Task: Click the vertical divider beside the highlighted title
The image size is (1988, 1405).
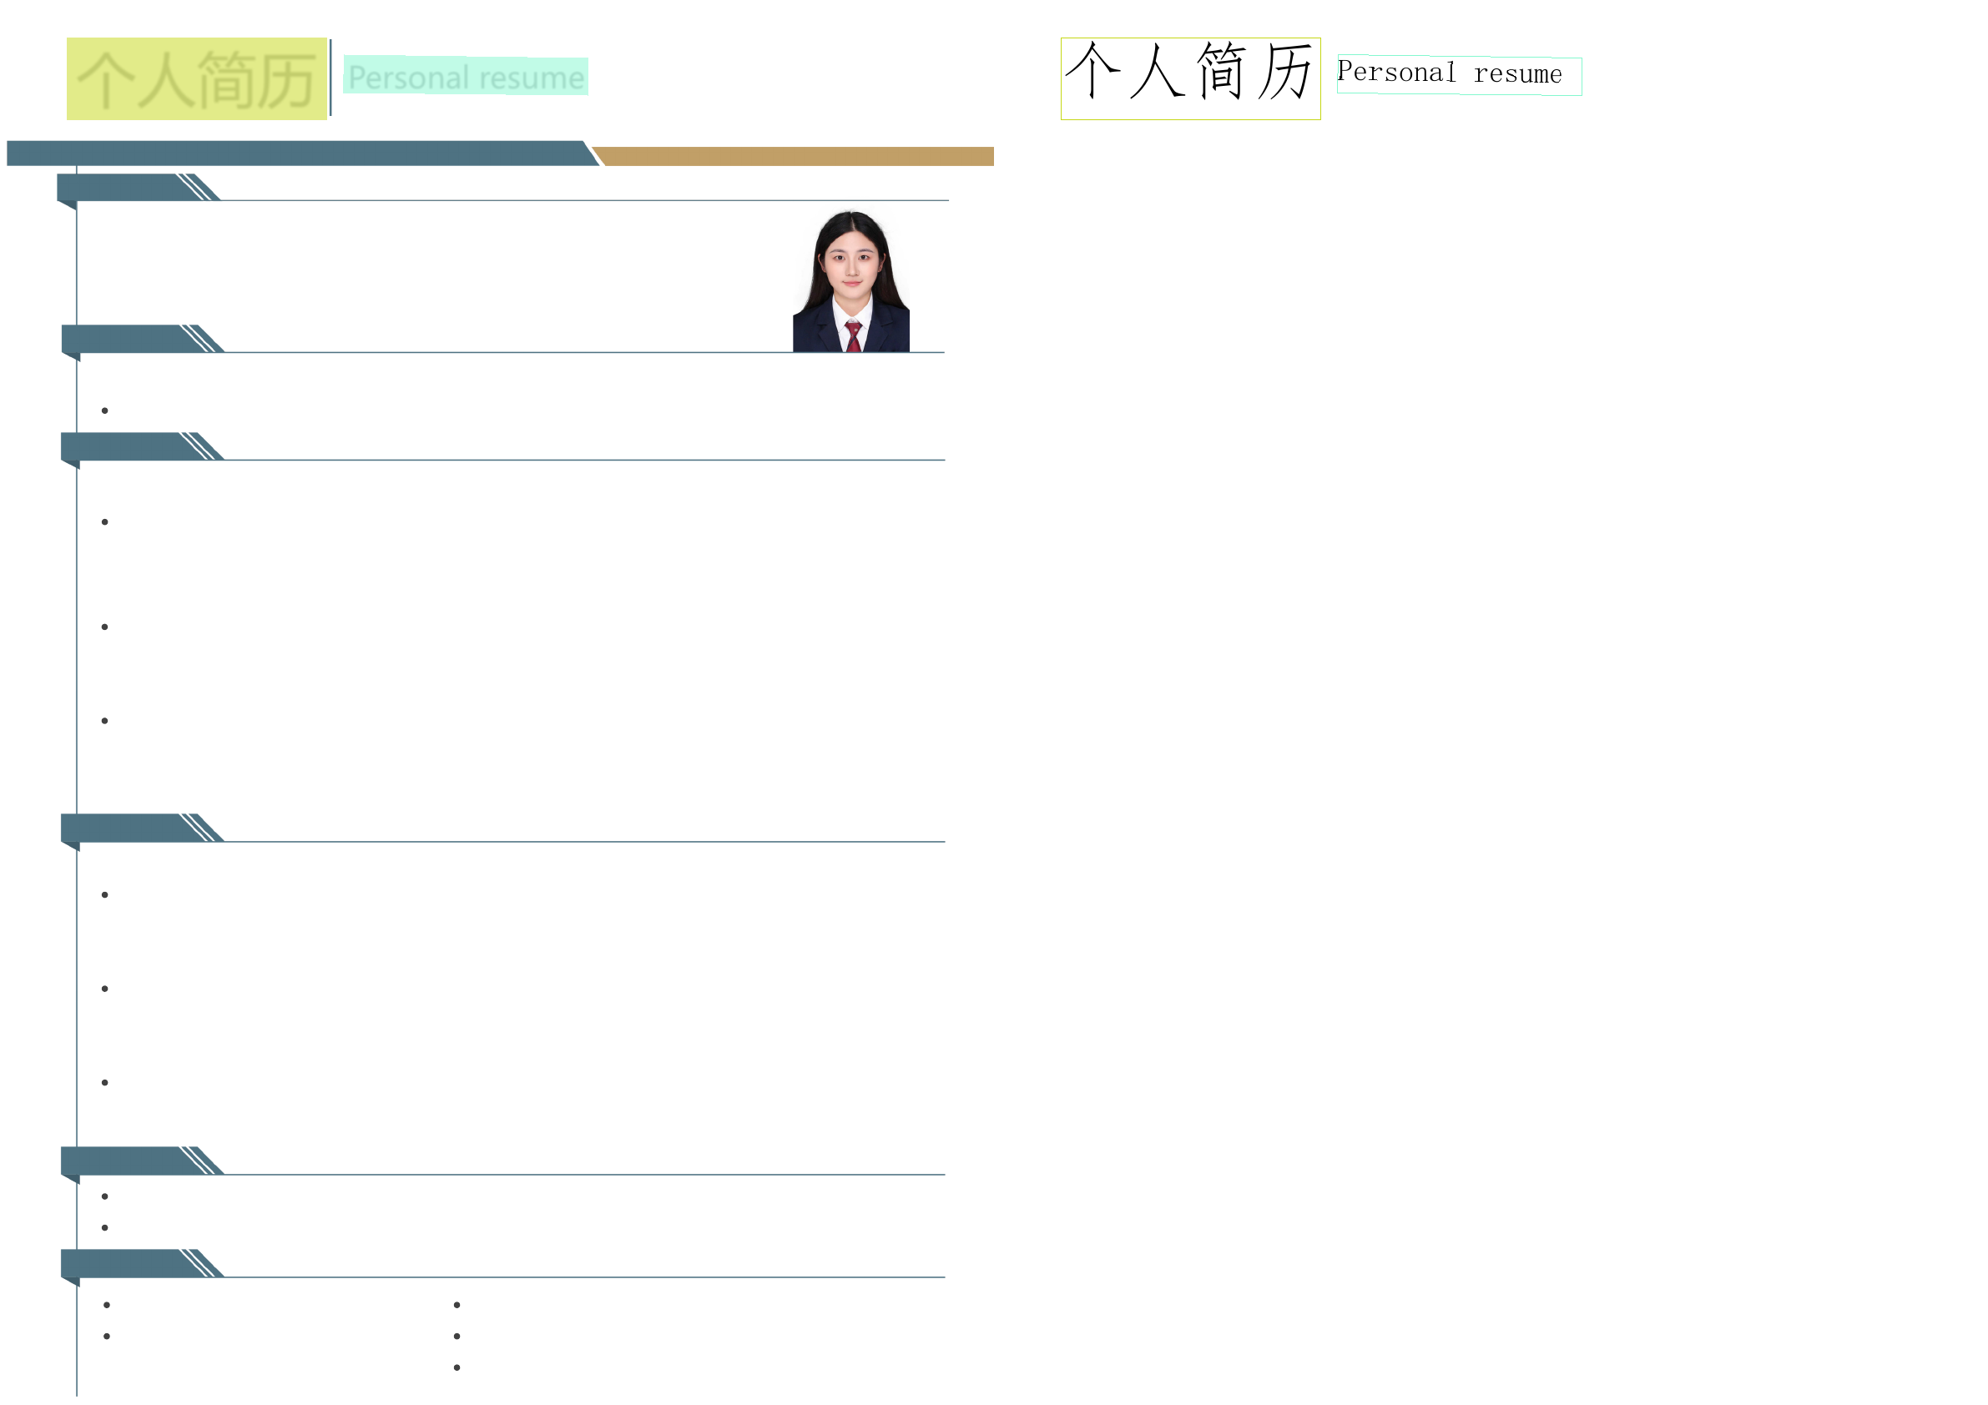Action: pyautogui.click(x=330, y=77)
